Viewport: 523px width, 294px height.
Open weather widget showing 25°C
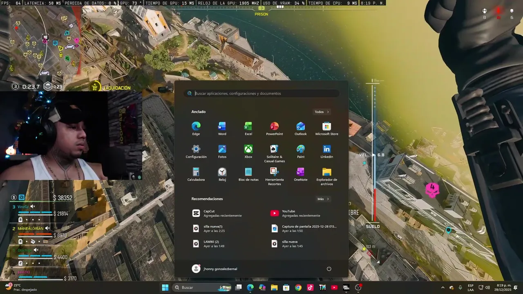tap(21, 287)
